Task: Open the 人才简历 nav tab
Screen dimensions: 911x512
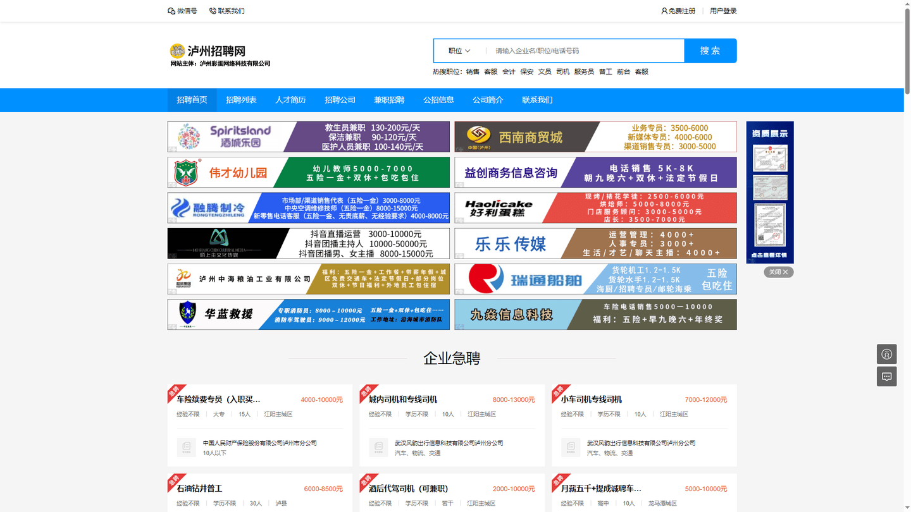Action: tap(290, 100)
